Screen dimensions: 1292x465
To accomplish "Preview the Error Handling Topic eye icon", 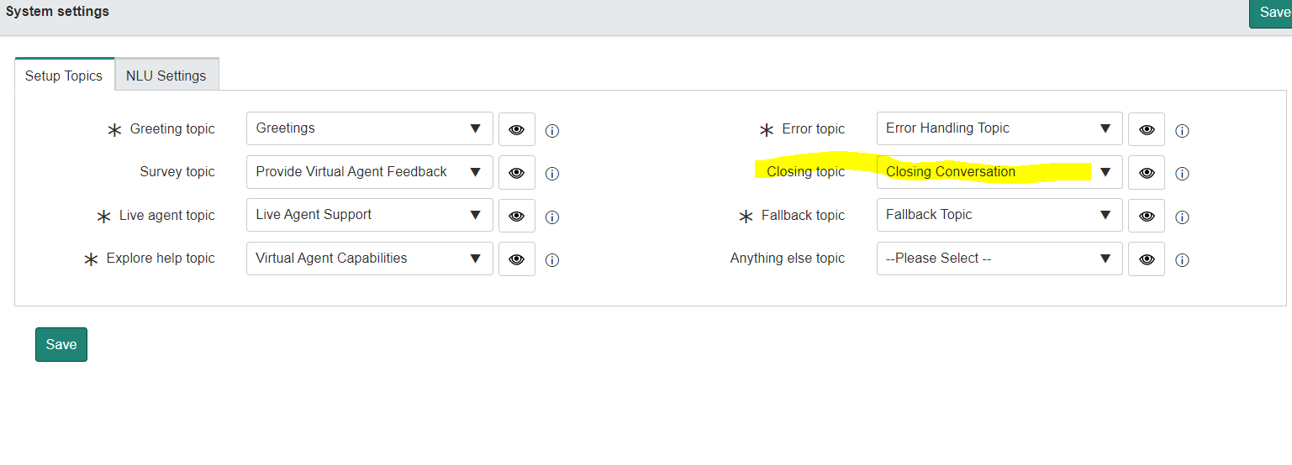I will [1147, 129].
